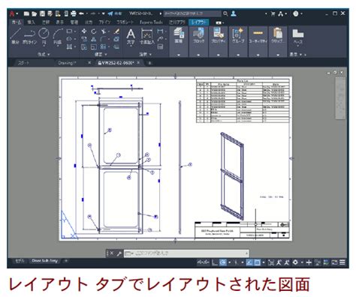This screenshot has height=297, width=356.
Task: Activate the Move modify tool
Action: 84,31
